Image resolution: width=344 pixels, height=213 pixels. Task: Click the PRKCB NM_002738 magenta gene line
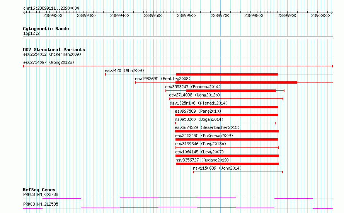[x=178, y=198]
